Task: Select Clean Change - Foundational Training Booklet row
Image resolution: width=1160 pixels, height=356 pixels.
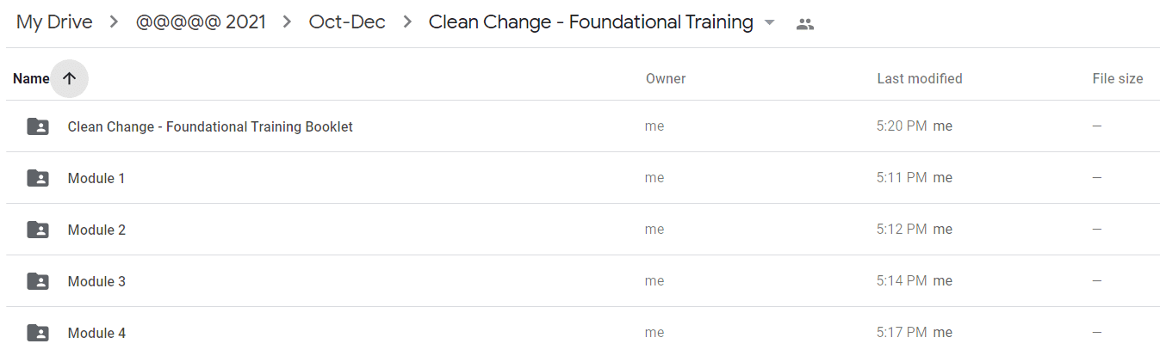Action: [582, 126]
